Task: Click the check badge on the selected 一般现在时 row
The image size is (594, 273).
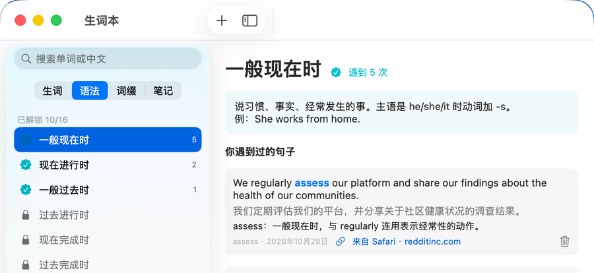Action: coord(25,140)
